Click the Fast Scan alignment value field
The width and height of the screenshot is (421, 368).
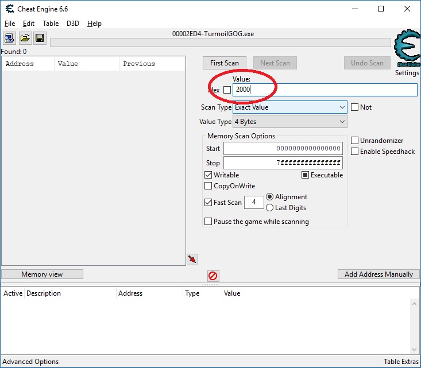coord(254,203)
